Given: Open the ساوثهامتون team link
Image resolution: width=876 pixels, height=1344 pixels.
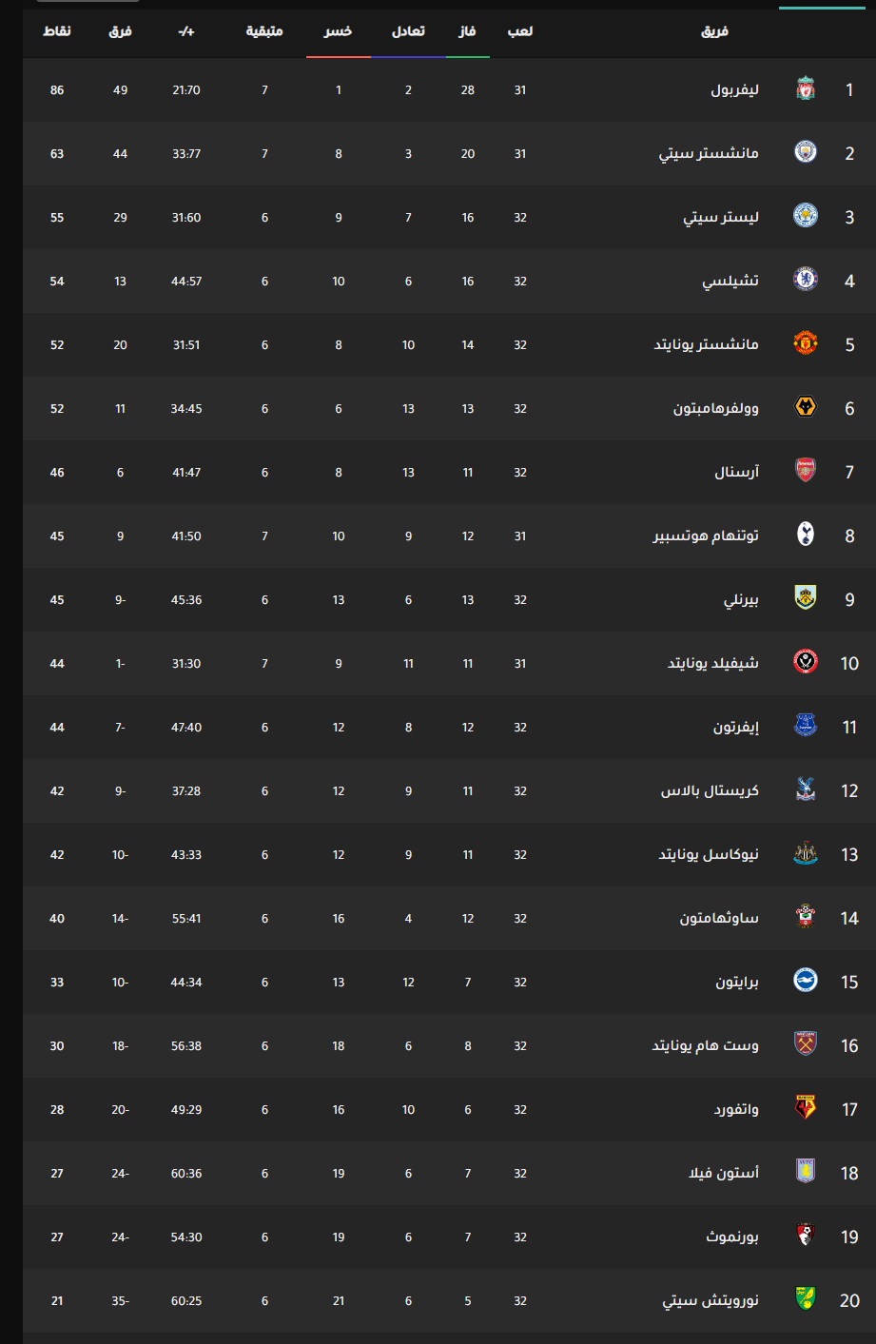Looking at the screenshot, I should click(719, 919).
